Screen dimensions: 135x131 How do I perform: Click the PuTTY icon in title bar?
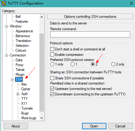(4, 3)
